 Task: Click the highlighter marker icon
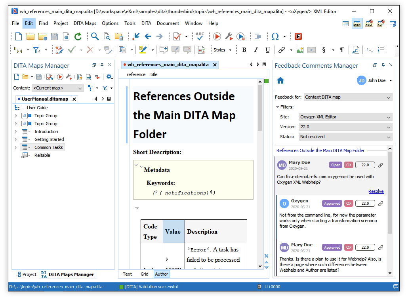(143, 50)
